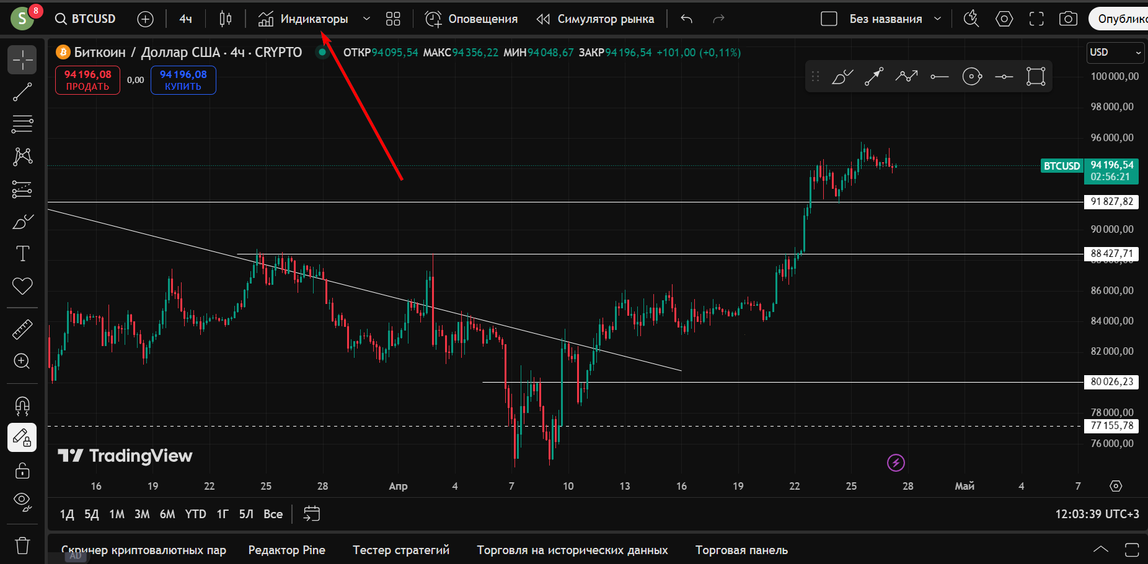Open the USD currency dropdown

(x=1115, y=53)
